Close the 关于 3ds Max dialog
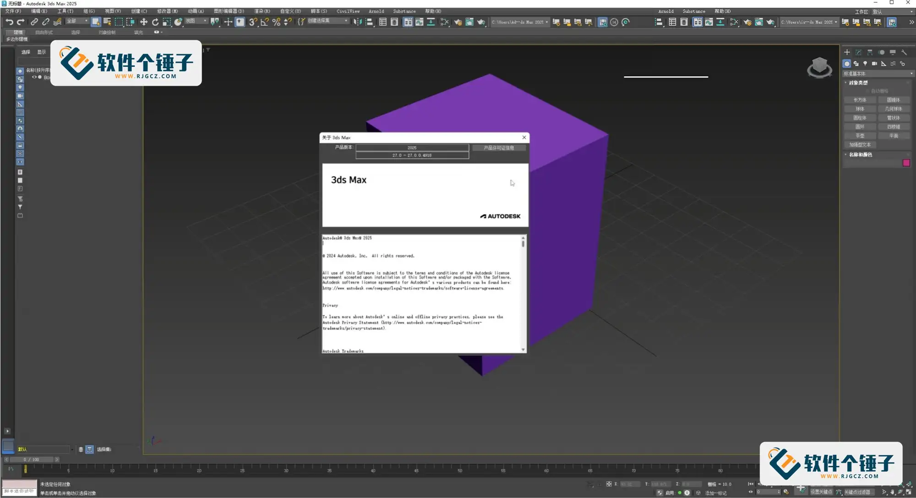Viewport: 916px width, 498px height. click(x=524, y=137)
